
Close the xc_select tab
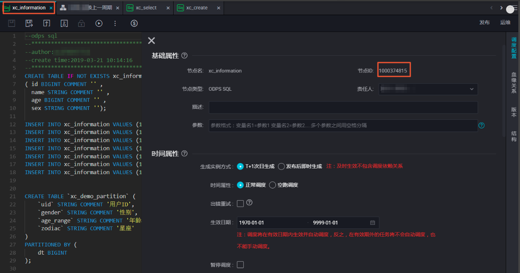pos(167,8)
